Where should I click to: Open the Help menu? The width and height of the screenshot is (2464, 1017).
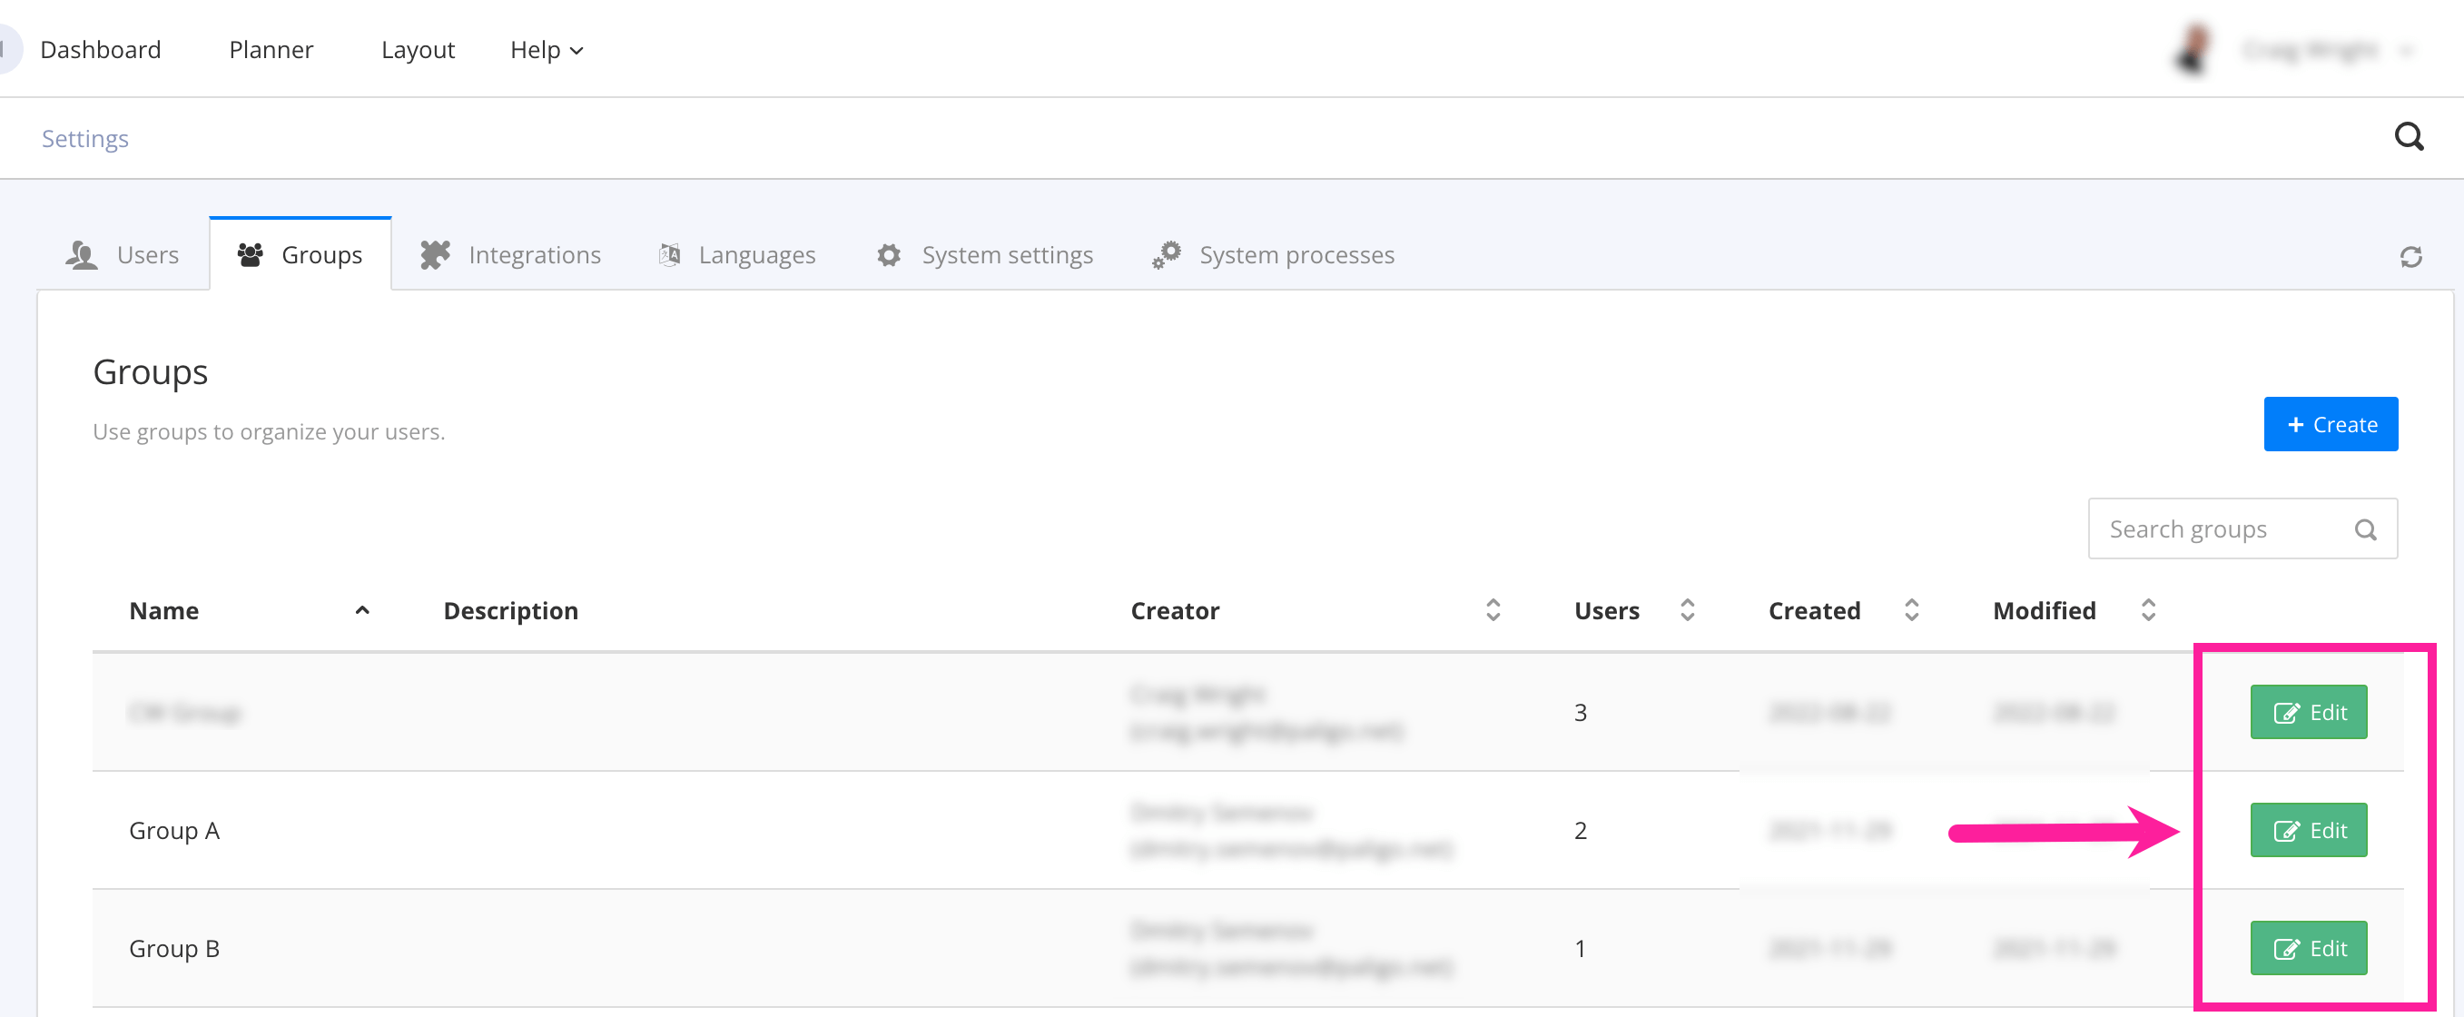point(547,50)
